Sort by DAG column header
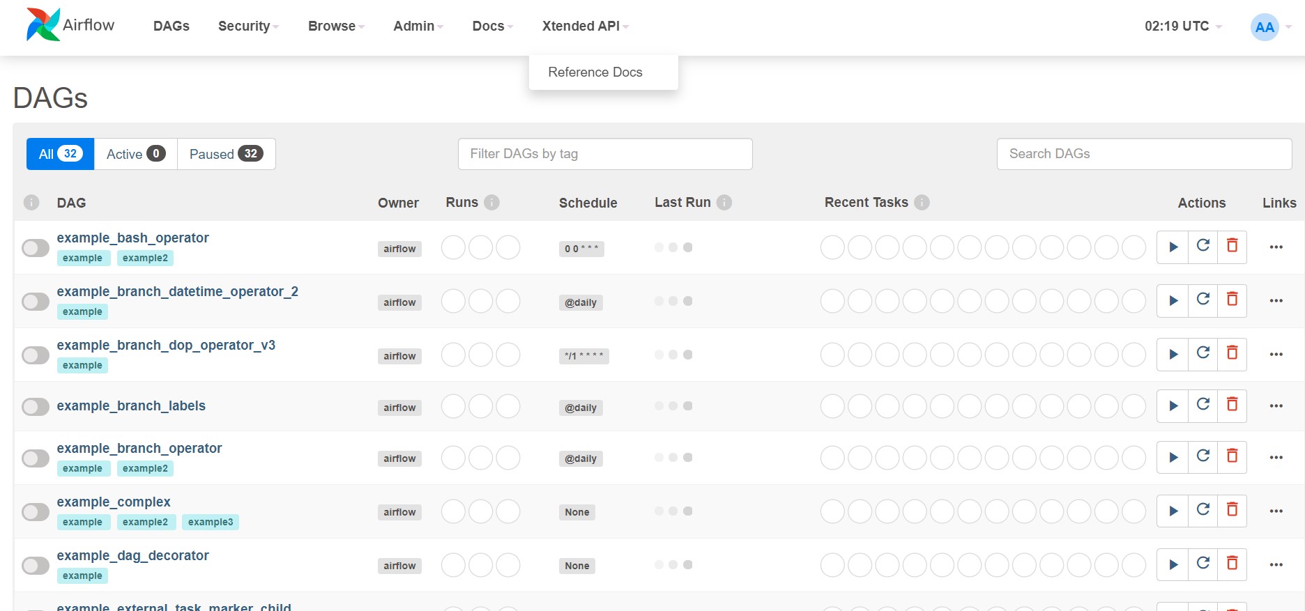 (71, 203)
